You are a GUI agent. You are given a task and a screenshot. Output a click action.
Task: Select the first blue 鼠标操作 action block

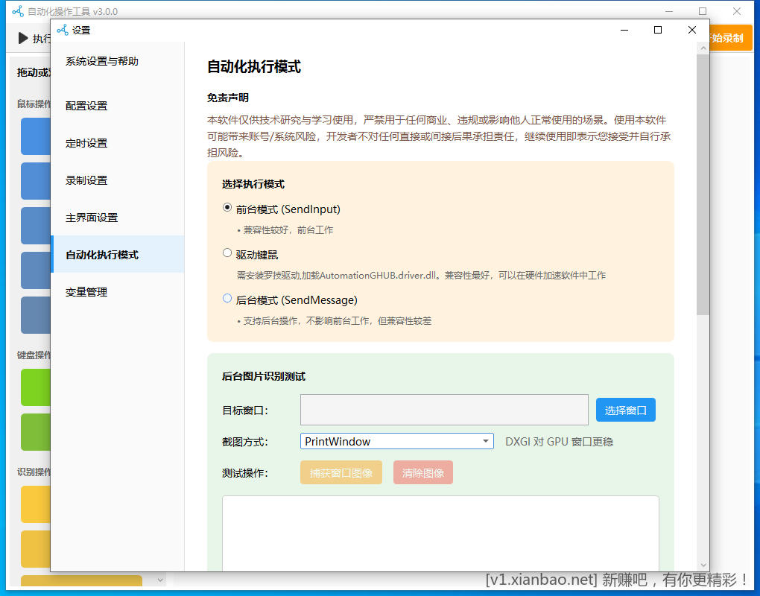(x=35, y=136)
